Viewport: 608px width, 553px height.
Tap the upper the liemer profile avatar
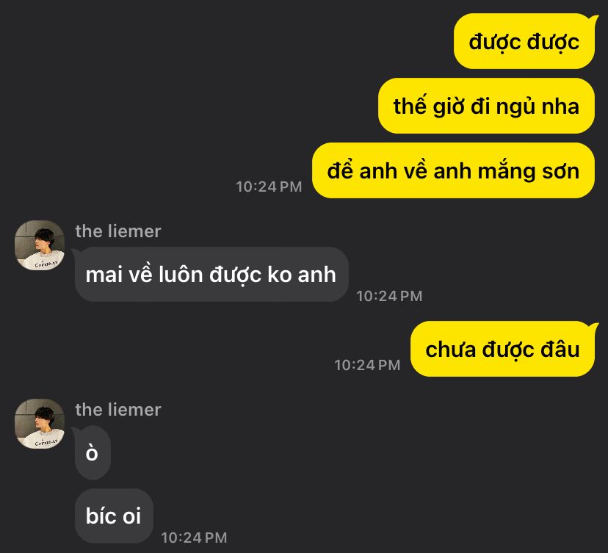(x=40, y=245)
